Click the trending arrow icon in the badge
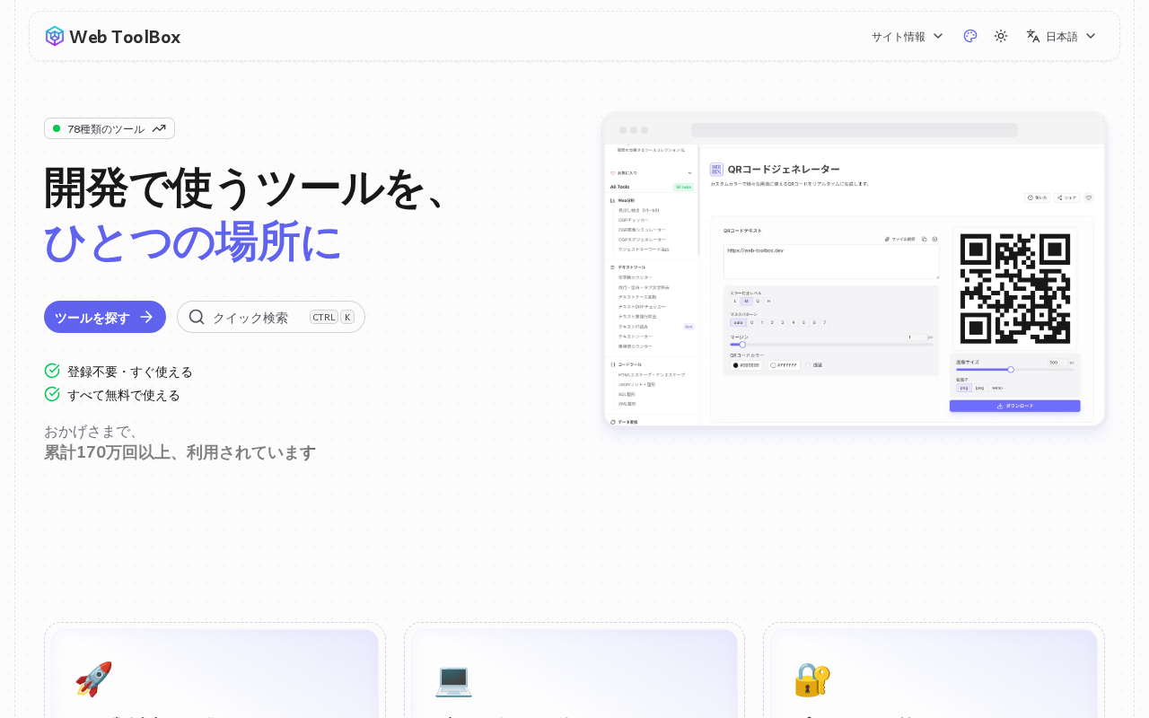Viewport: 1149px width, 718px height. coord(159,128)
